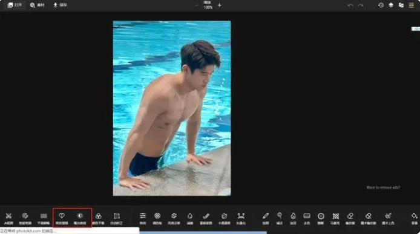Open the diamond-shaped quality enhance tool

[x=62, y=218]
